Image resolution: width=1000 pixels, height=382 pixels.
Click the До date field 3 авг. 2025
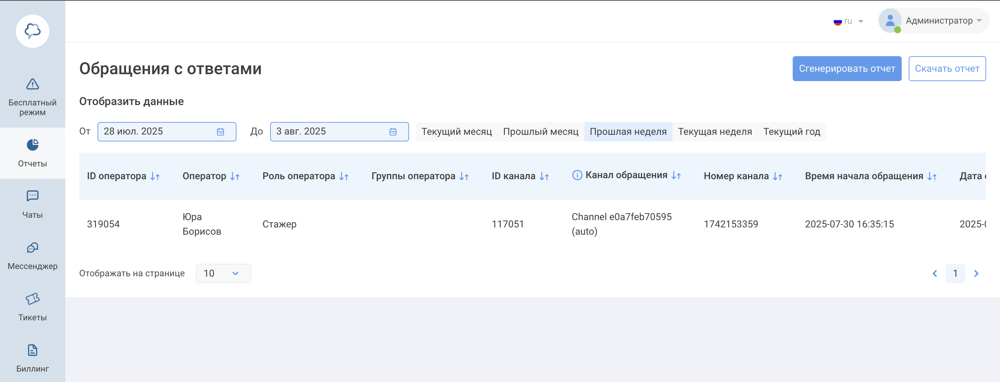click(x=339, y=132)
